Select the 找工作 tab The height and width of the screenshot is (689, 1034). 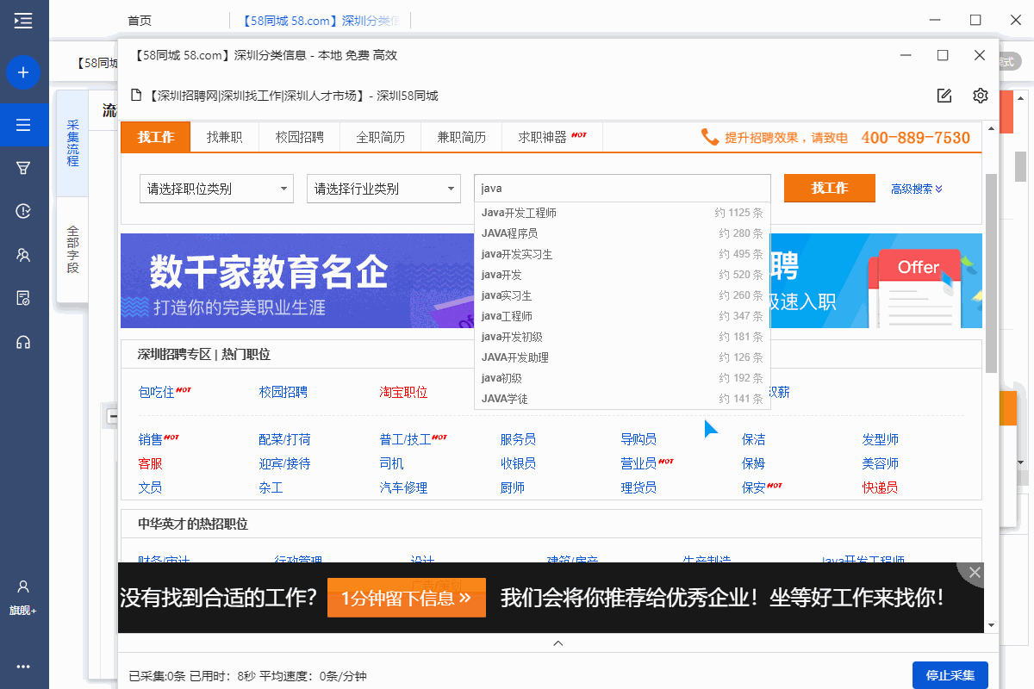[x=155, y=137]
